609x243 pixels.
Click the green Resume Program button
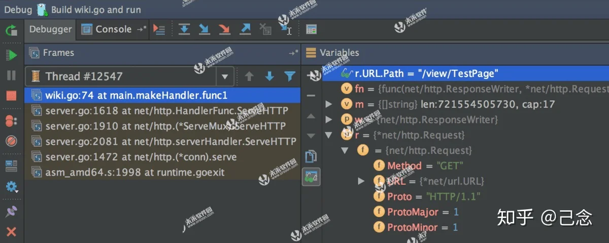[x=11, y=55]
